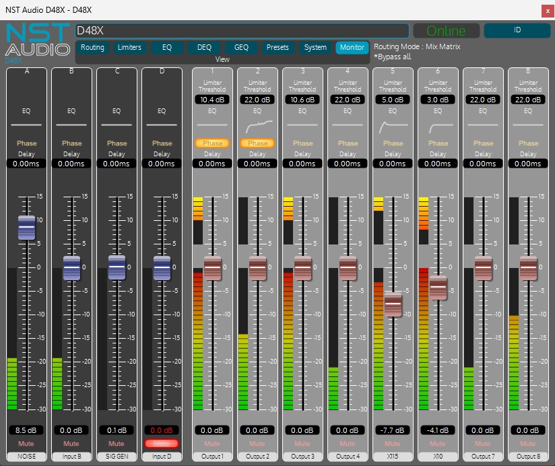Disable Phase invert on output 2
This screenshot has height=466, width=555.
coord(257,143)
